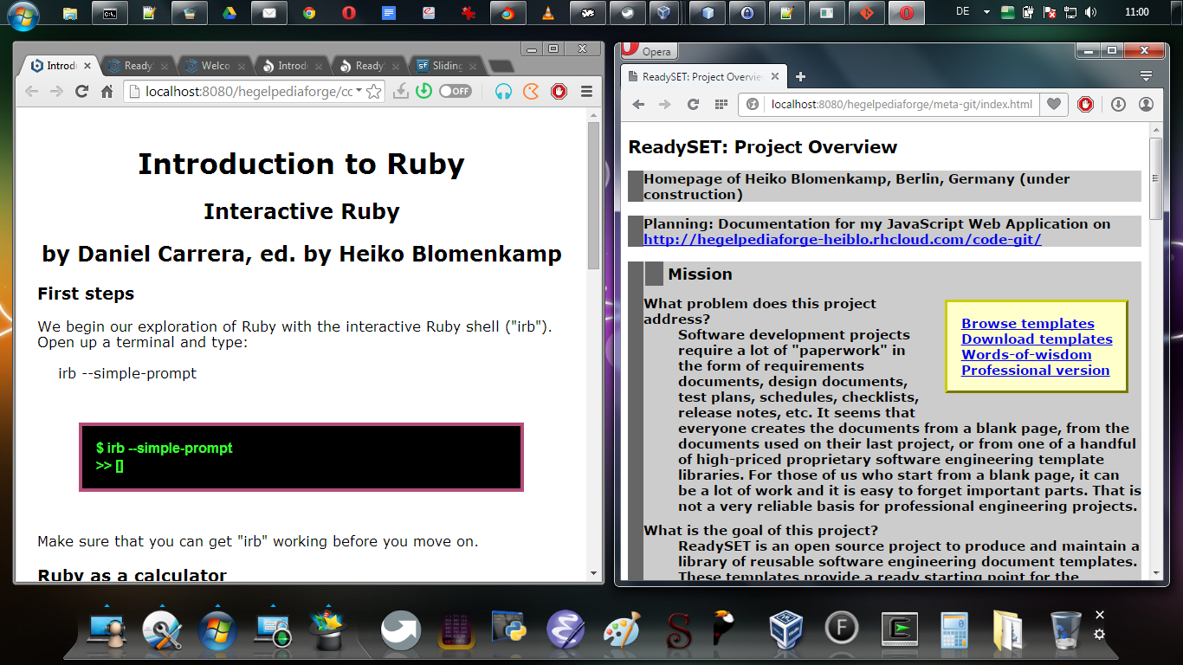
Task: Toggle the system volume speaker icon
Action: pyautogui.click(x=1089, y=13)
